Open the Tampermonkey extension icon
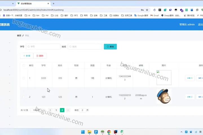The height and width of the screenshot is (135, 203). 176,10
